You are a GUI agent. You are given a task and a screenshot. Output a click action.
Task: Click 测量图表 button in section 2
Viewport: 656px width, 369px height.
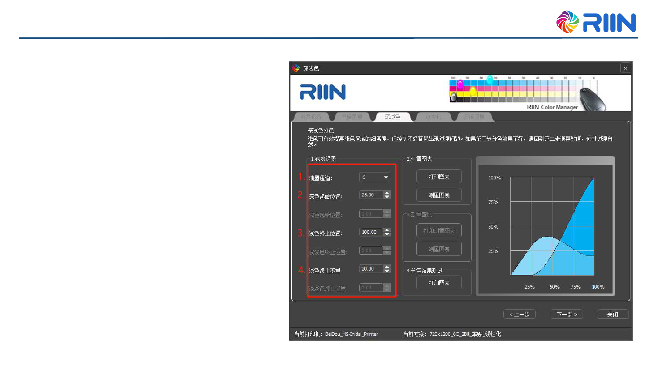click(x=439, y=195)
